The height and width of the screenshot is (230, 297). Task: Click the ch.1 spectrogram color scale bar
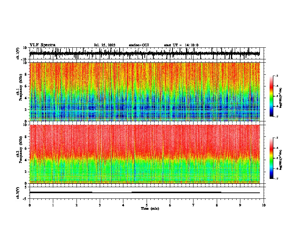point(271,96)
